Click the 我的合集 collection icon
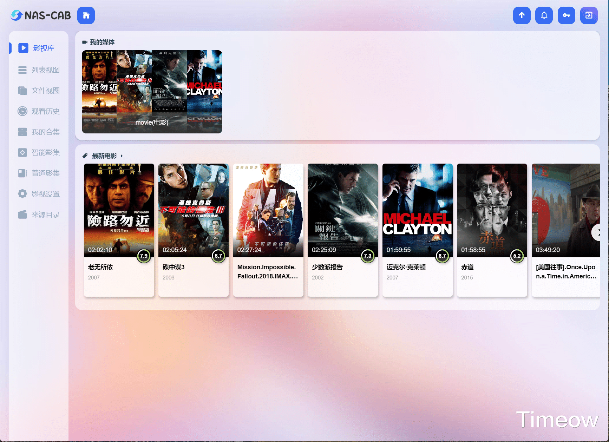Screen dimensions: 609x442 pos(22,132)
